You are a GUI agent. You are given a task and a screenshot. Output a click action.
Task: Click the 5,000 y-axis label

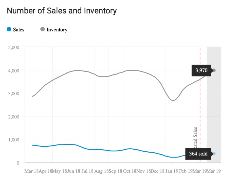(x=13, y=47)
